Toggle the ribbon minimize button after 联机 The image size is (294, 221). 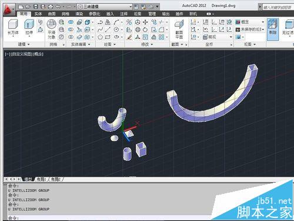pyautogui.click(x=209, y=14)
